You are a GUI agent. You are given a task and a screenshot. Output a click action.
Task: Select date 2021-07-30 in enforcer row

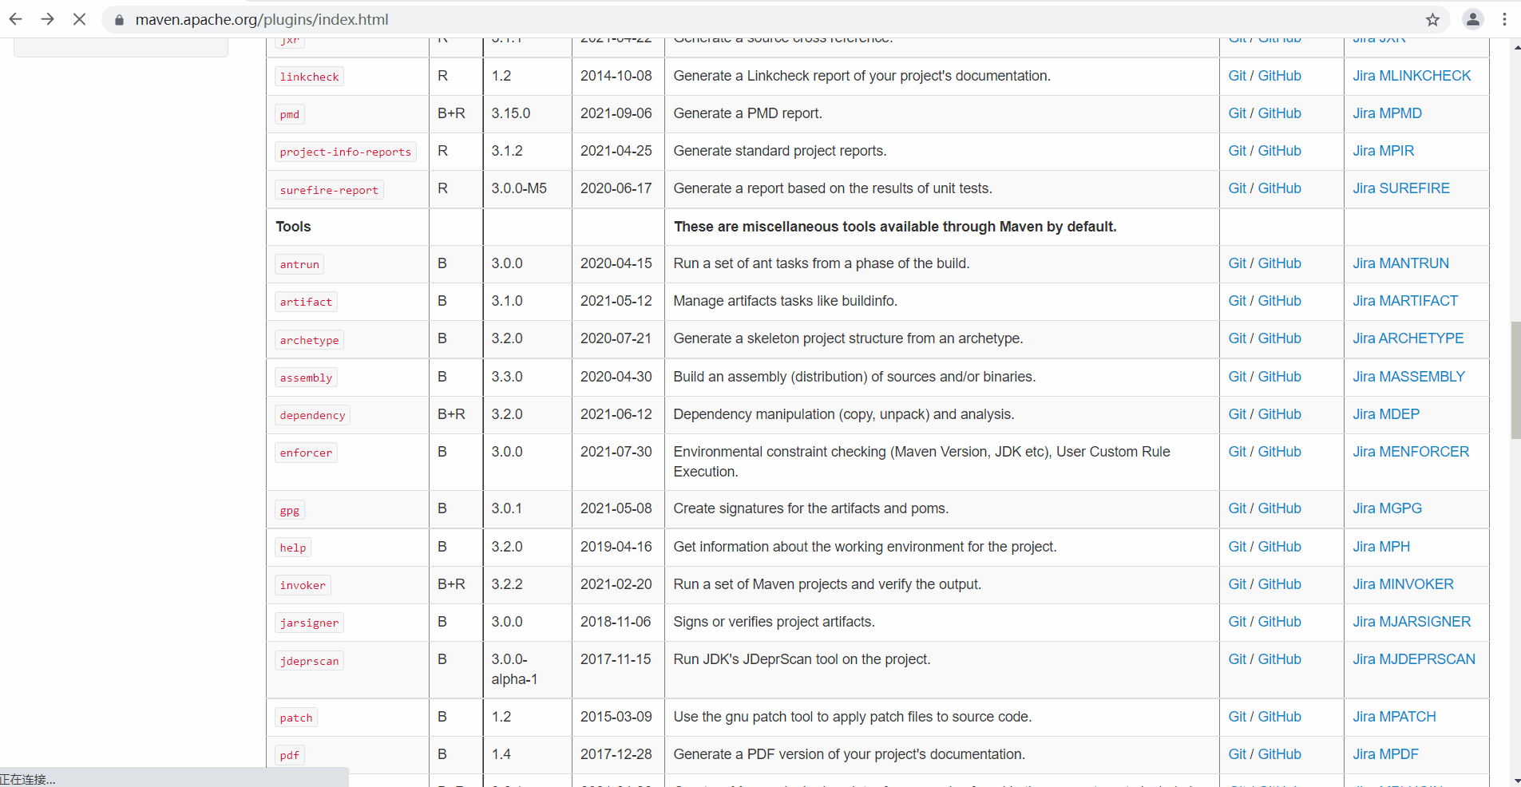[616, 452]
